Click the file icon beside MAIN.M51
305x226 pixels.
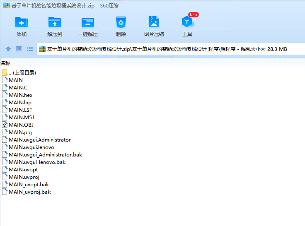5,118
